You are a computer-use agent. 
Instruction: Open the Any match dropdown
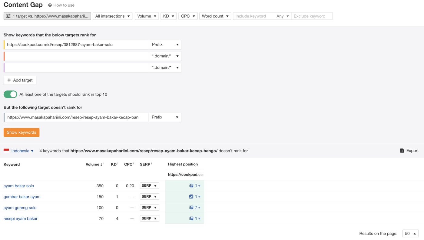coord(283,16)
